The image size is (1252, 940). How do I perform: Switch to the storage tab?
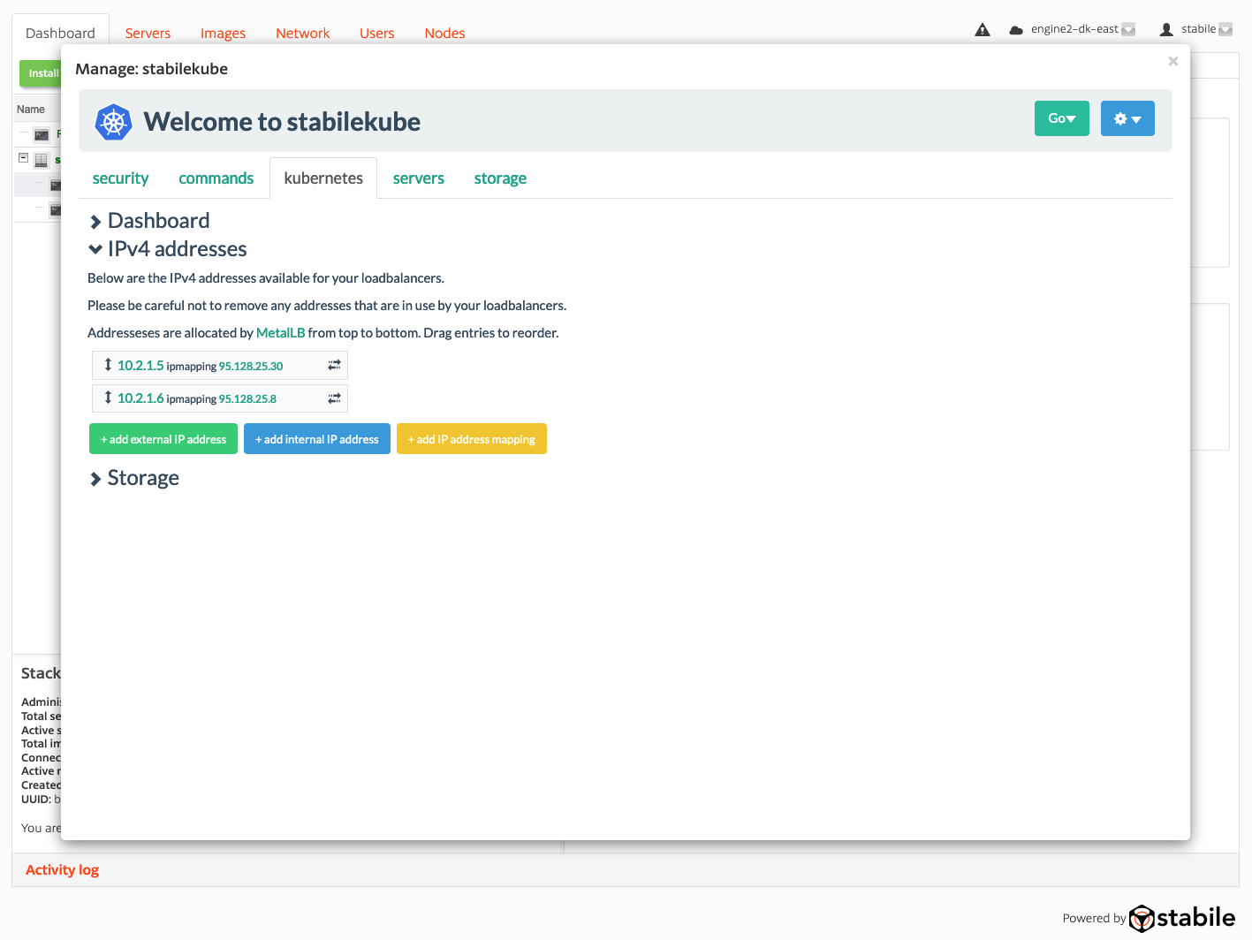[500, 178]
